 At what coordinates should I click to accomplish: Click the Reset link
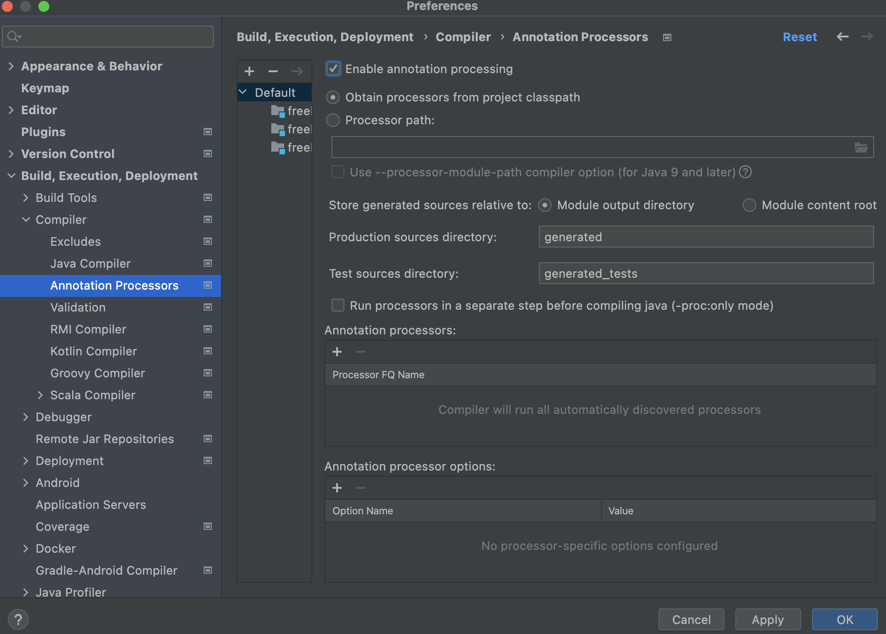[x=800, y=37]
